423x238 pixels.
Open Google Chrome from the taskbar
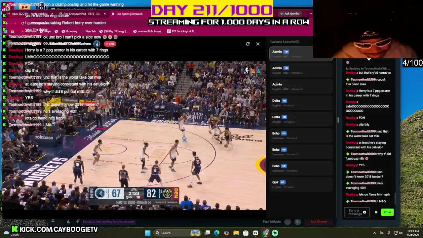pyautogui.click(x=265, y=233)
